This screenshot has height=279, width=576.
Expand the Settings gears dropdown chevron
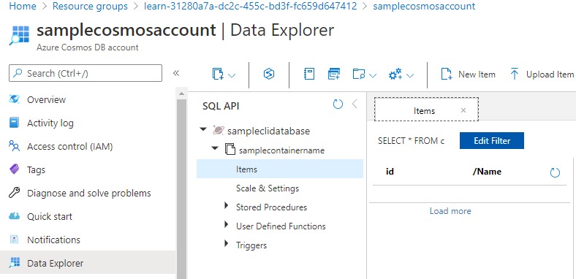[410, 76]
